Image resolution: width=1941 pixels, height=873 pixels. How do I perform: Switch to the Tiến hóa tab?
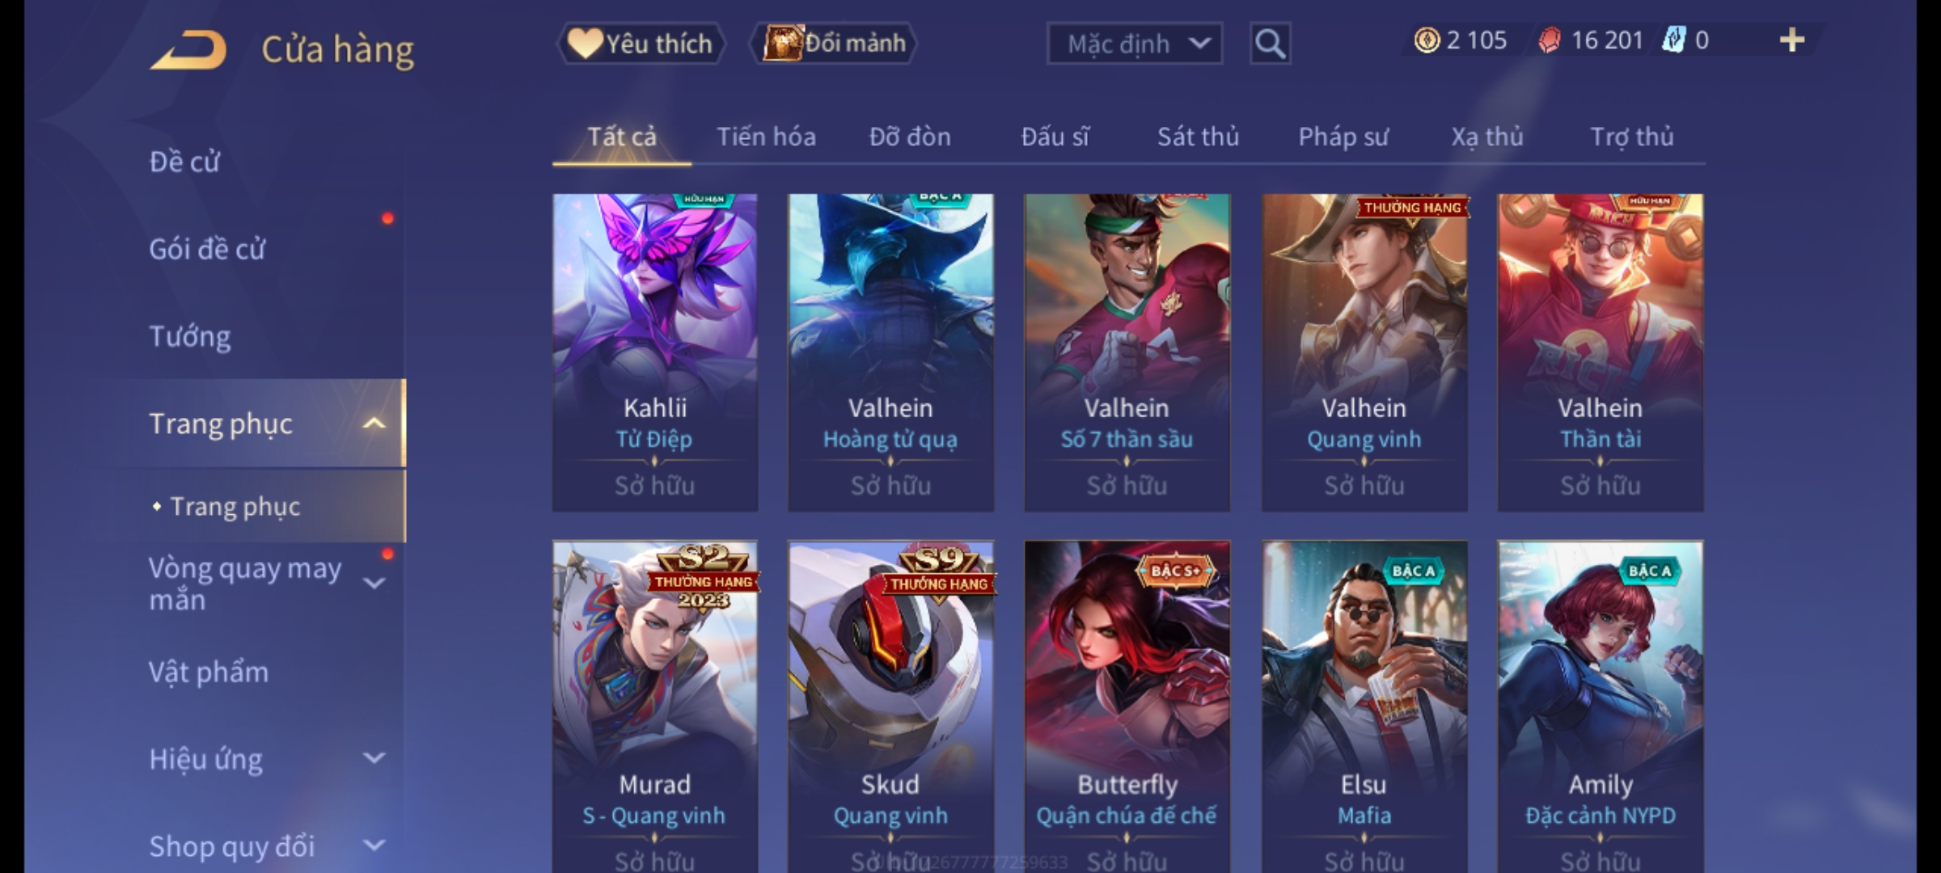tap(766, 137)
